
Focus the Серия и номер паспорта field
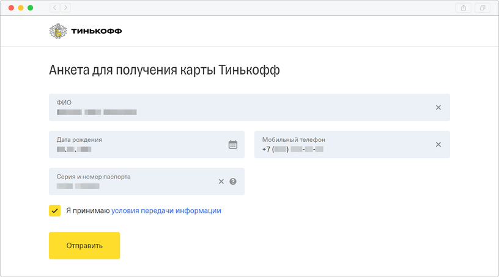(147, 181)
